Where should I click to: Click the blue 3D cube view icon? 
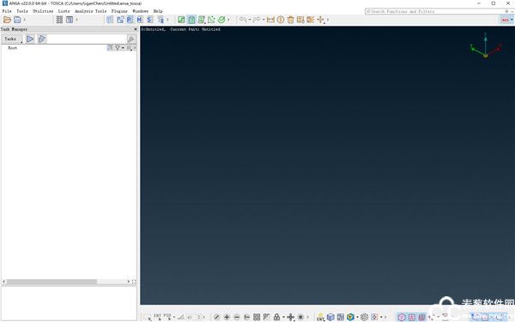(x=330, y=317)
